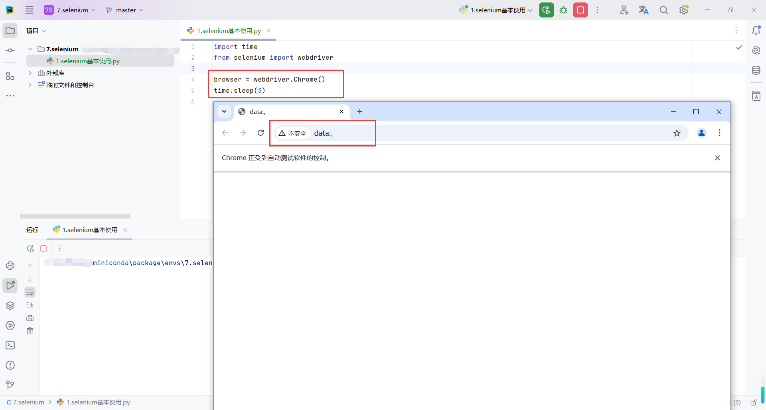Click the green inspection checkmark in the editor
Viewport: 766px width, 410px height.
pos(739,47)
